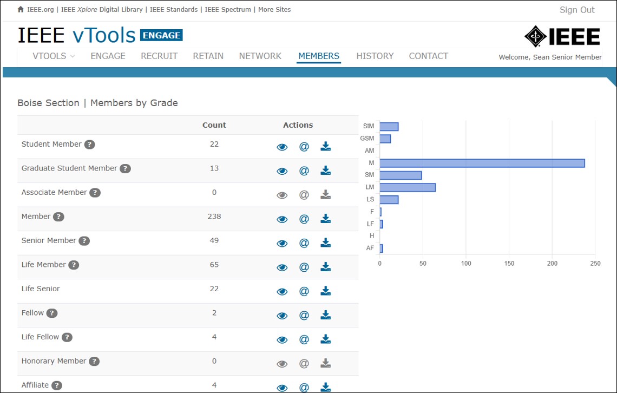The height and width of the screenshot is (393, 617).
Task: View Life Fellow list eye icon
Action: click(282, 340)
